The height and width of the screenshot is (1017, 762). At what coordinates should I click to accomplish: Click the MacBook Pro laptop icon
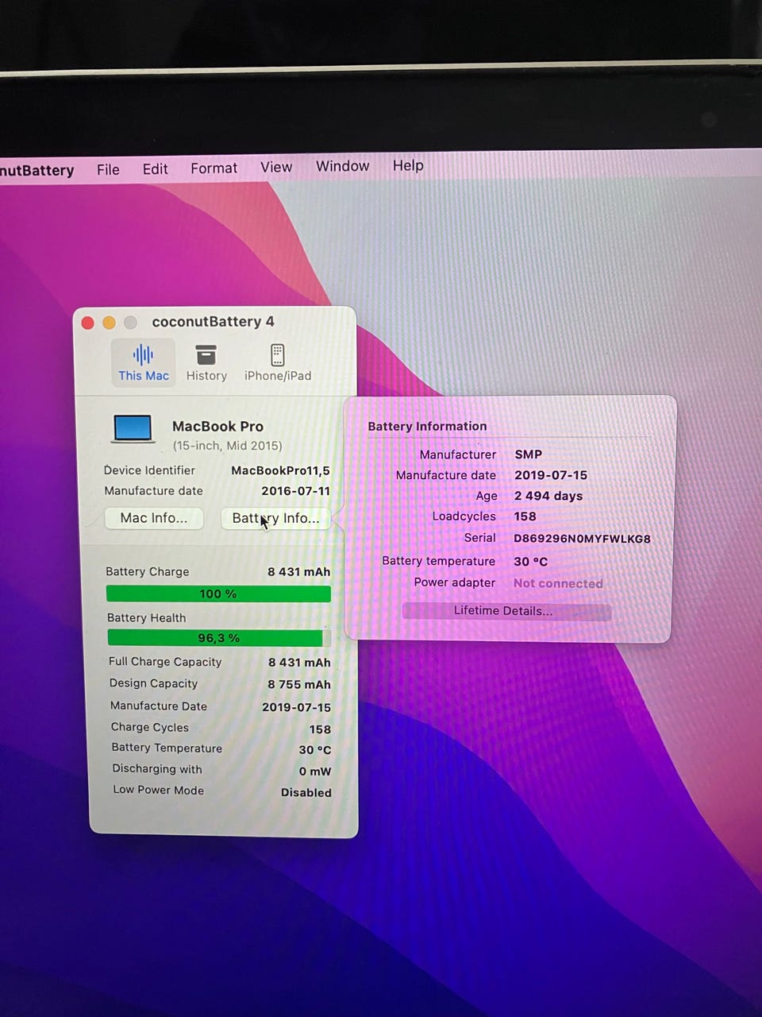(133, 429)
